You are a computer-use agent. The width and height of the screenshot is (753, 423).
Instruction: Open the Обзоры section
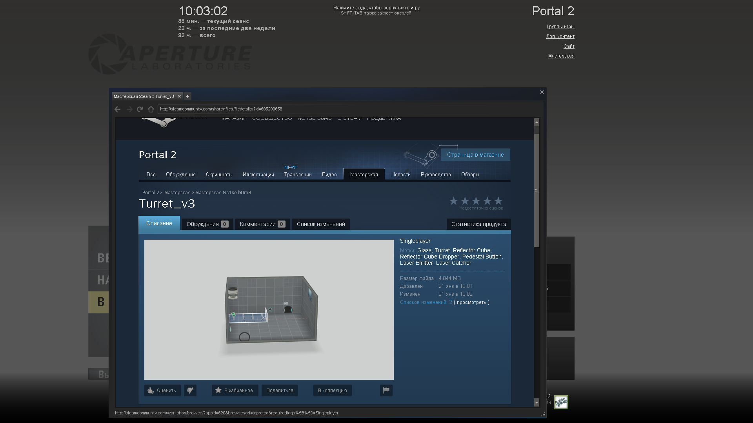(x=470, y=175)
